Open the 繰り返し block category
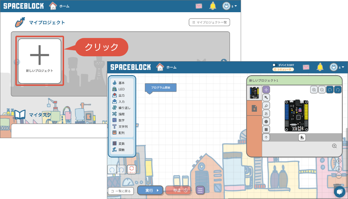 point(122,108)
